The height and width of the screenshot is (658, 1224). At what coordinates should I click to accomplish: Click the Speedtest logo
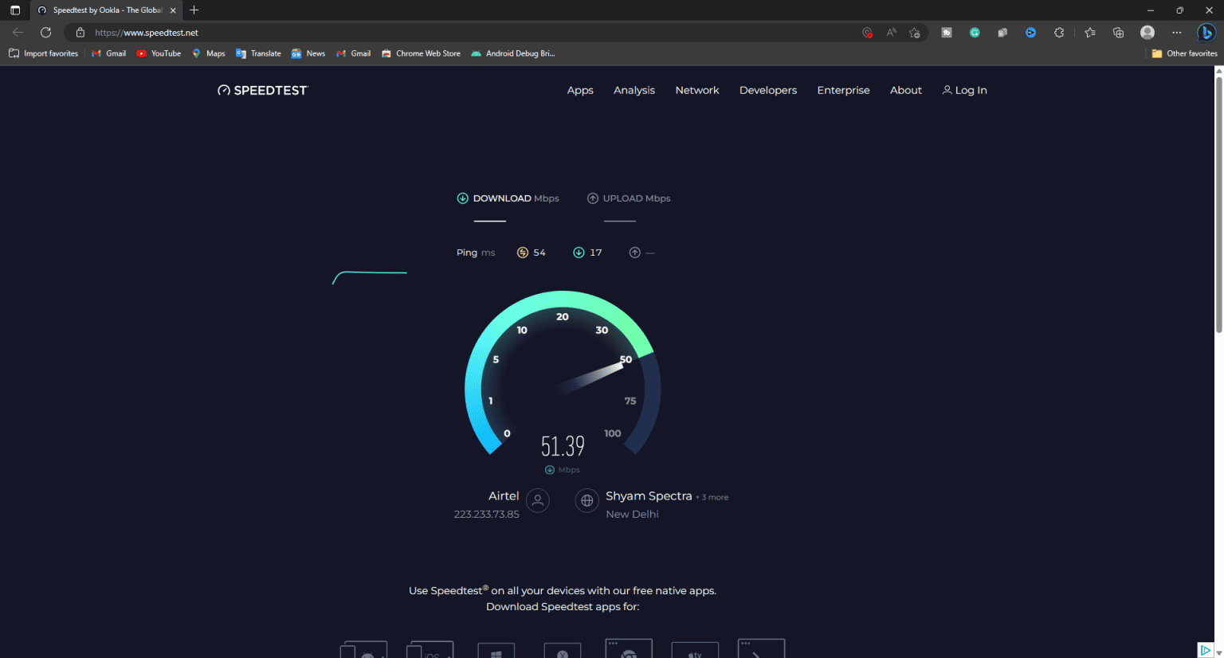263,90
